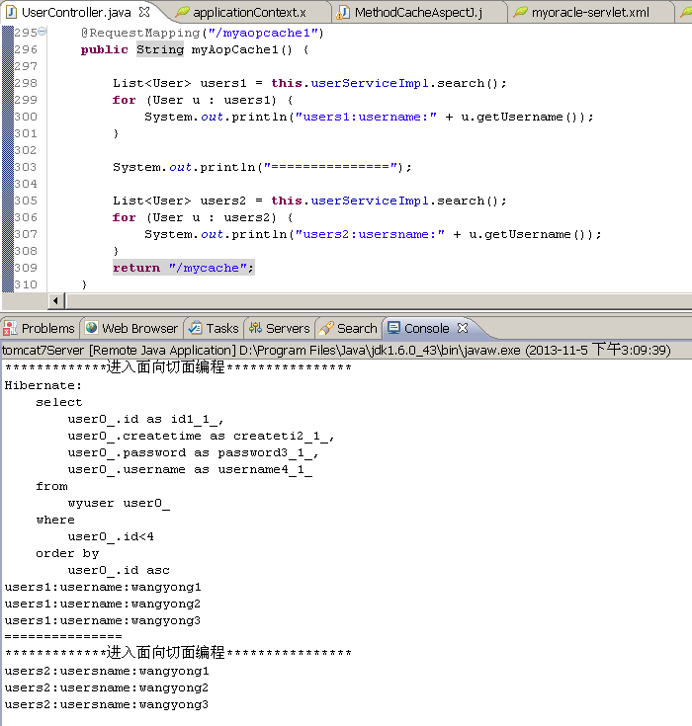This screenshot has height=726, width=692.
Task: Click the Servers view icon
Action: tap(255, 328)
